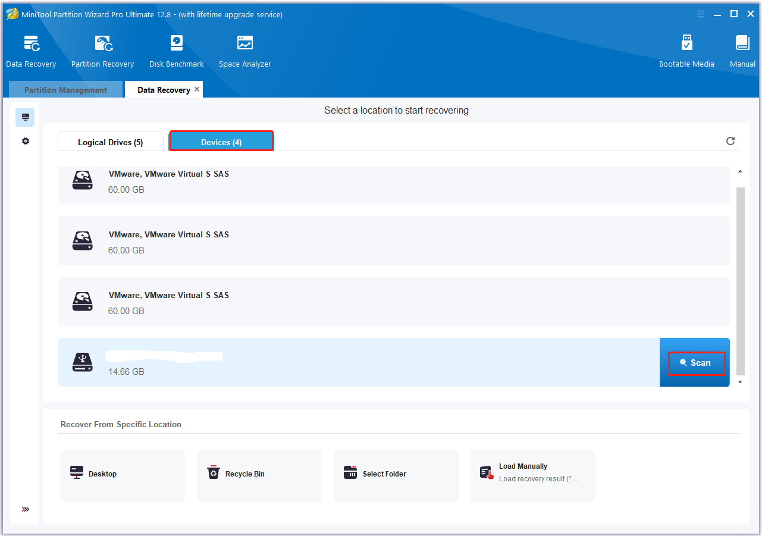Screen dimensions: 762x536
Task: Click scrollbar down arrow of device list
Action: [x=740, y=382]
